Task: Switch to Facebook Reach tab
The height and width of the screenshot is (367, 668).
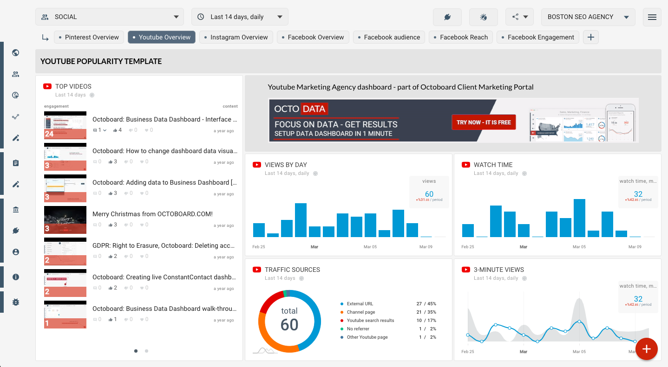Action: tap(461, 37)
